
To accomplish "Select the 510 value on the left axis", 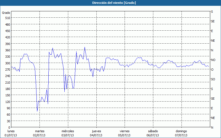I will coord(7,18).
